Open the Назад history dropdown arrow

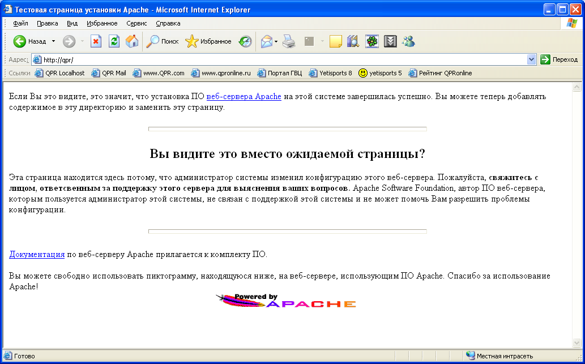click(x=53, y=41)
